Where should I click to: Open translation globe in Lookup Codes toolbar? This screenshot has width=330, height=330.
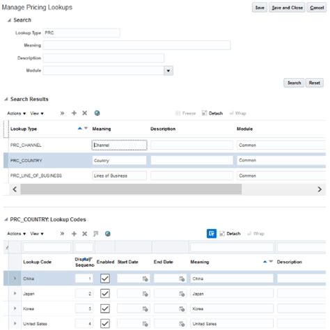108,234
